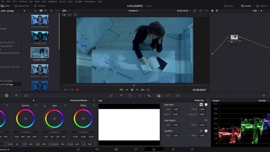The height and width of the screenshot is (152, 270).
Task: Open LUT browser three-dot options menu
Action: click(x=57, y=11)
